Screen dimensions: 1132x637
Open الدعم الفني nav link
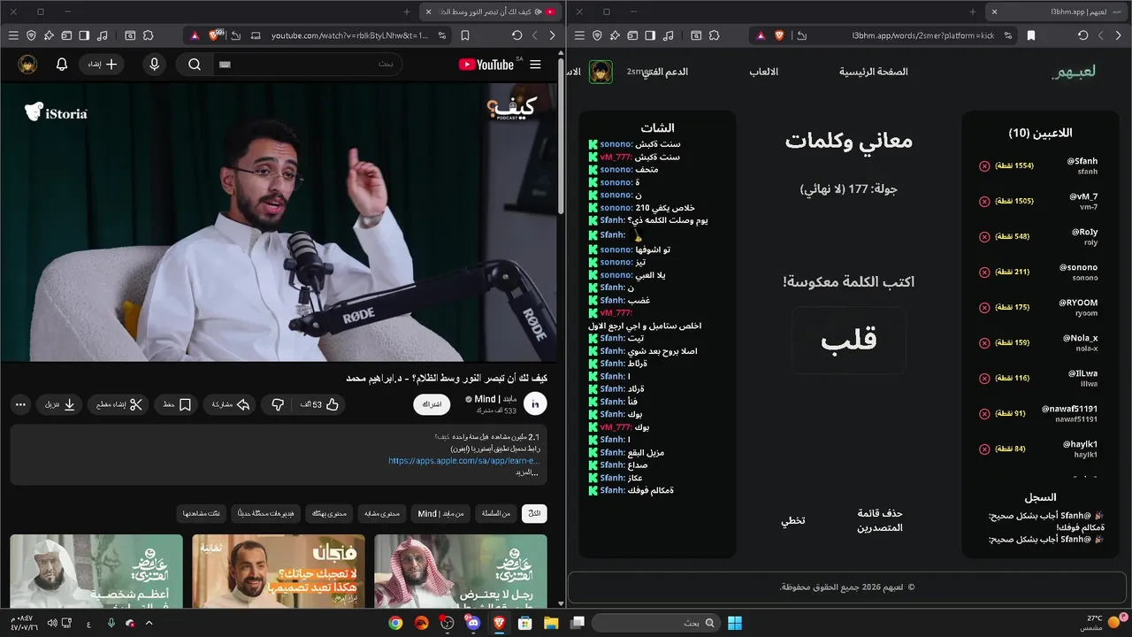point(665,72)
